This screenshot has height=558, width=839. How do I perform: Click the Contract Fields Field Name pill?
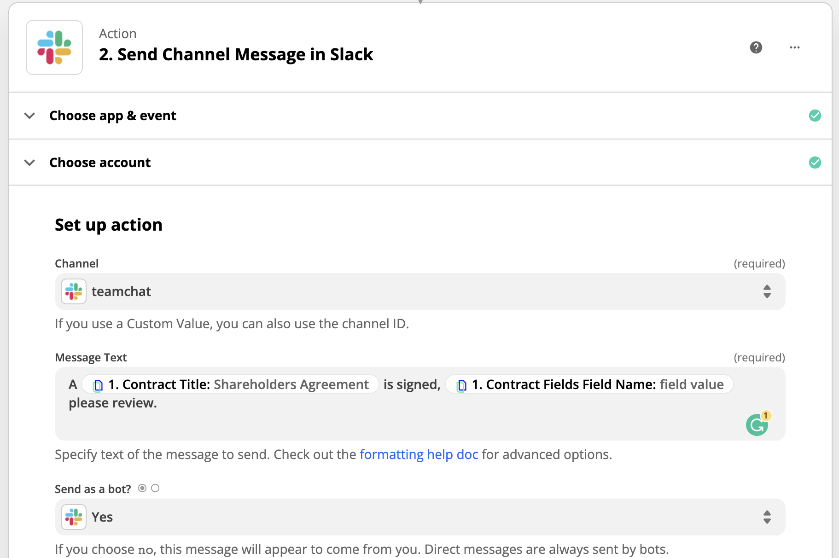coord(589,384)
